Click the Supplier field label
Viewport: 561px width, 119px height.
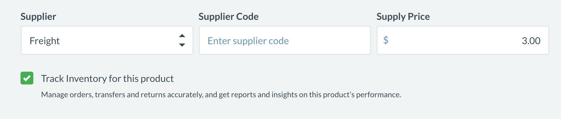pos(38,17)
